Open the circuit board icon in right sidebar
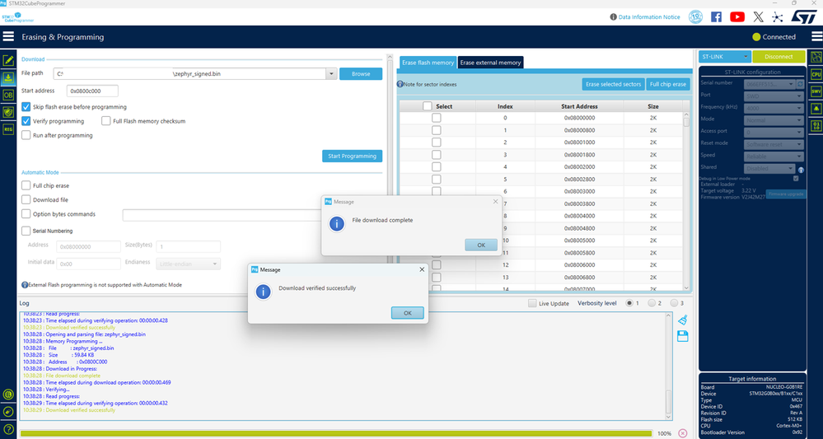Image resolution: width=823 pixels, height=439 pixels. [x=816, y=57]
